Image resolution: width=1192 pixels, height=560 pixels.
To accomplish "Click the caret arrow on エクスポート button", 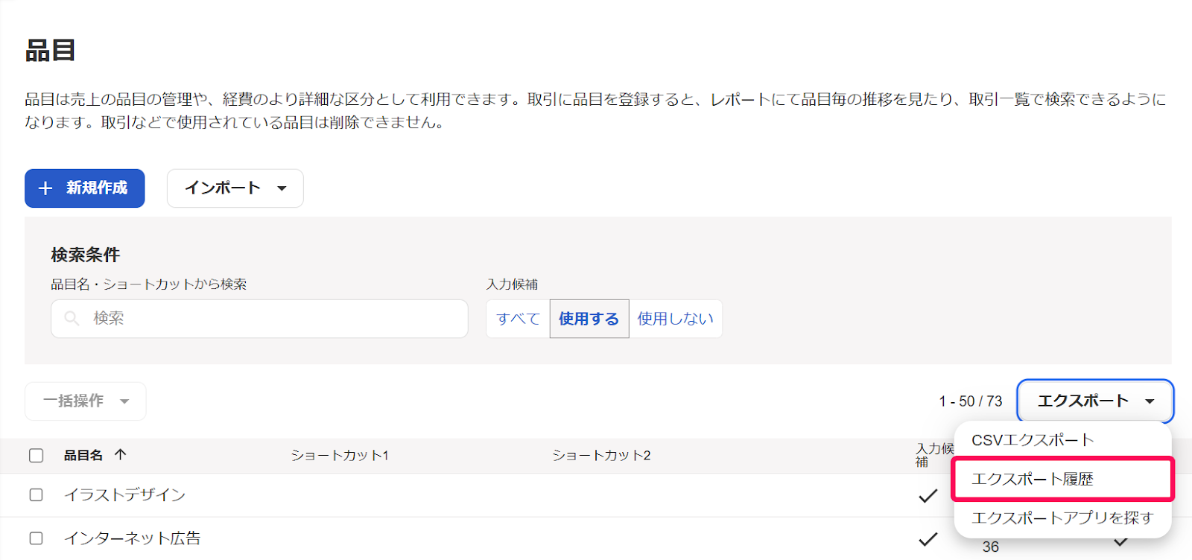I will point(1150,401).
